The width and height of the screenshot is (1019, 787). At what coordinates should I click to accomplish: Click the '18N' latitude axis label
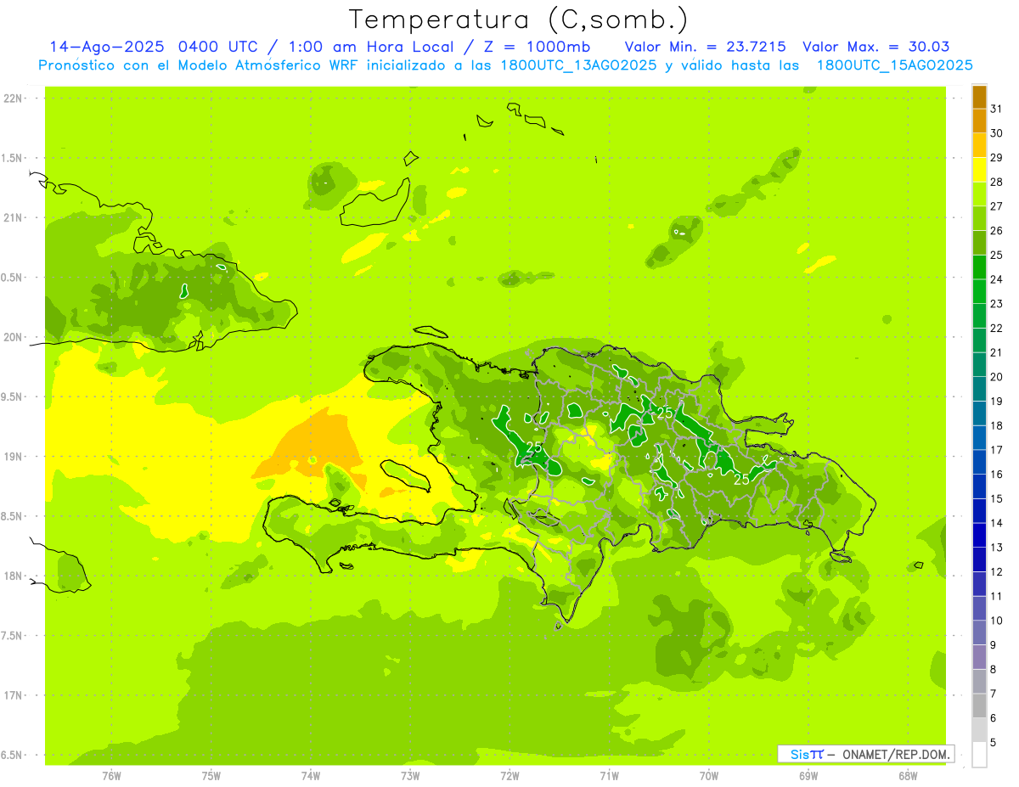click(x=14, y=576)
